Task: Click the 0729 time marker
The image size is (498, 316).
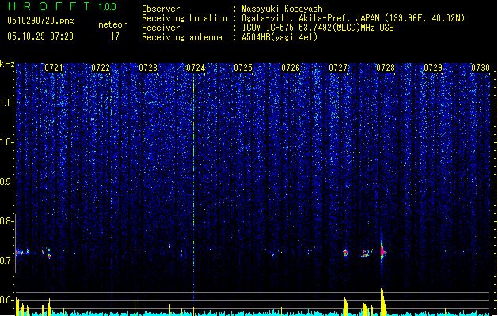Action: coord(433,68)
